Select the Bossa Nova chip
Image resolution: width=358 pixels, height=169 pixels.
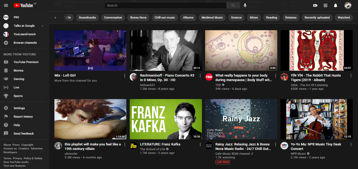138,17
